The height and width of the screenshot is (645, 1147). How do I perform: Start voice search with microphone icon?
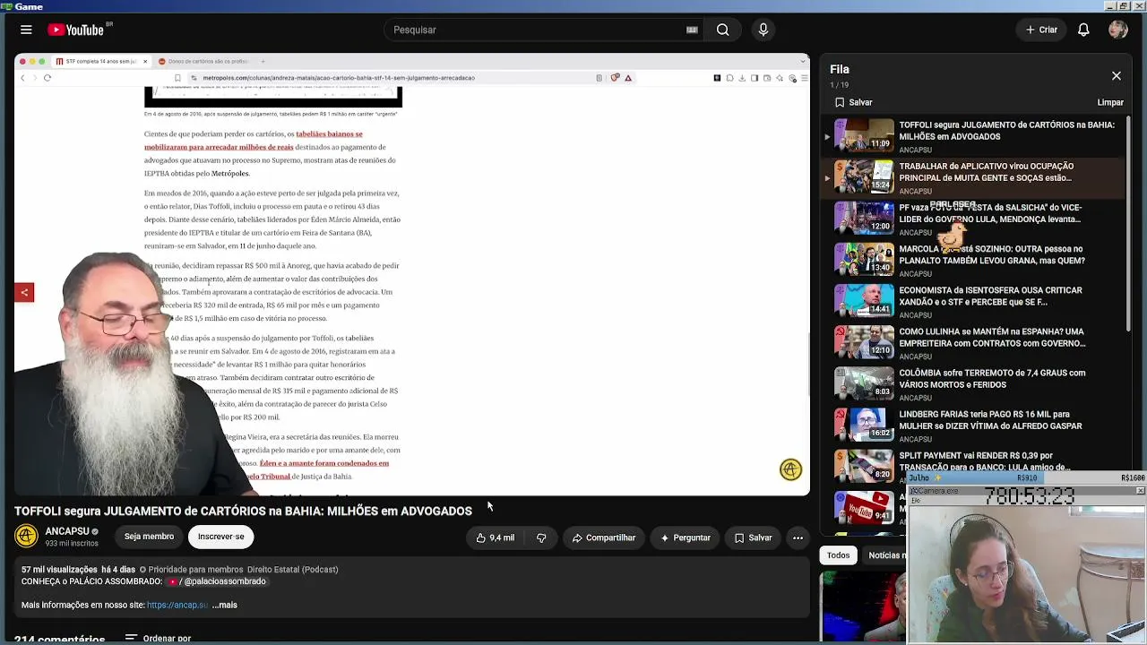pyautogui.click(x=763, y=30)
